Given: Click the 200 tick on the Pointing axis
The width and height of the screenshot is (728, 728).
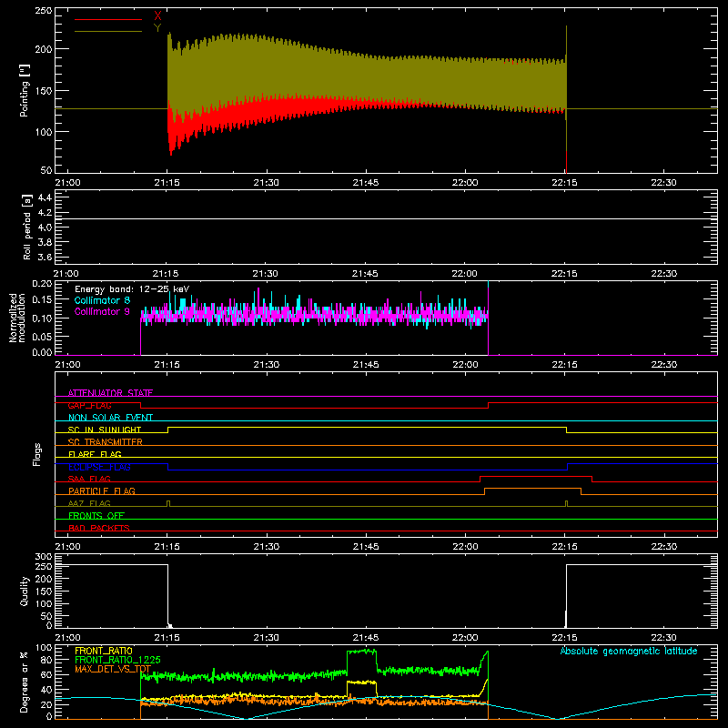Looking at the screenshot, I should point(44,49).
